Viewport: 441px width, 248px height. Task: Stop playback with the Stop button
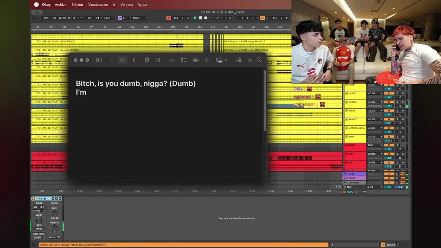pos(201,18)
